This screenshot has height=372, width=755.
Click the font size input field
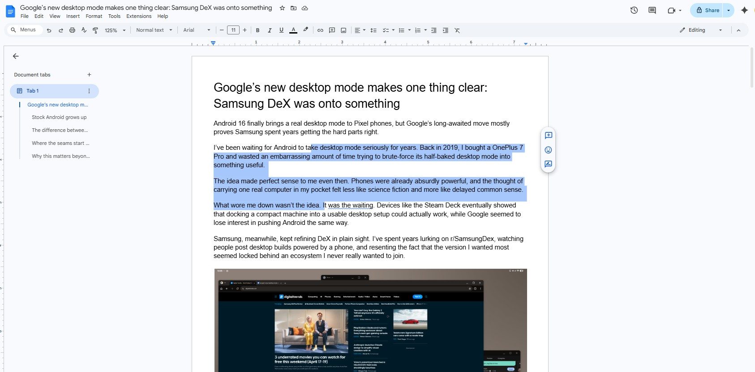tap(233, 30)
